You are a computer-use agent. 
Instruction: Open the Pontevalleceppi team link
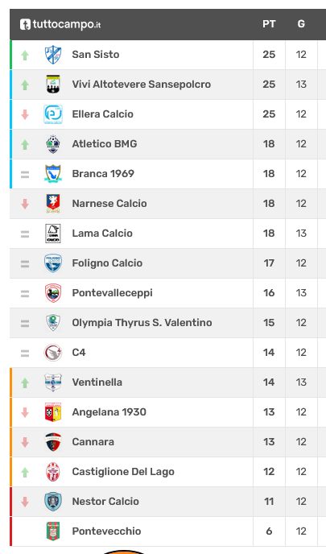tap(113, 293)
